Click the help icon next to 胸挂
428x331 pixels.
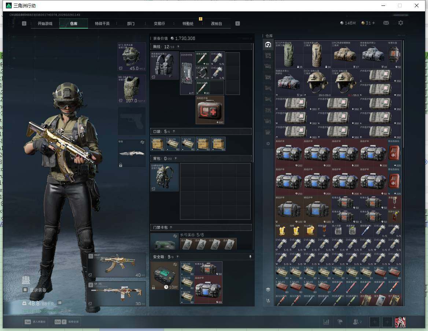(178, 47)
